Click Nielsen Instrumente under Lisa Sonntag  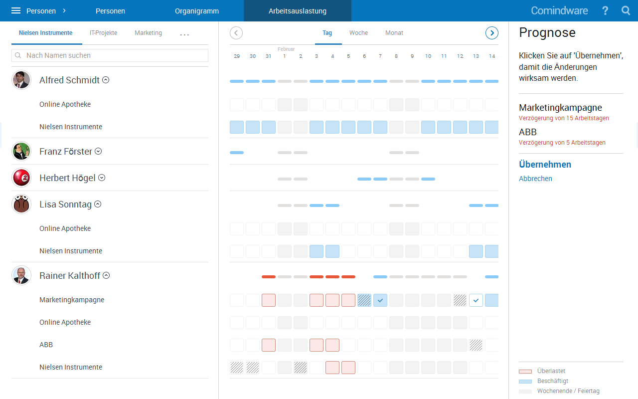[71, 251]
